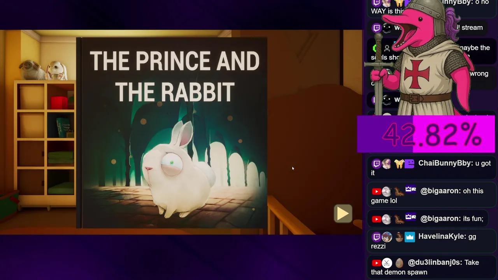Click YouTube icon on du3linbanj0s message
This screenshot has width=498, height=280.
[376, 263]
